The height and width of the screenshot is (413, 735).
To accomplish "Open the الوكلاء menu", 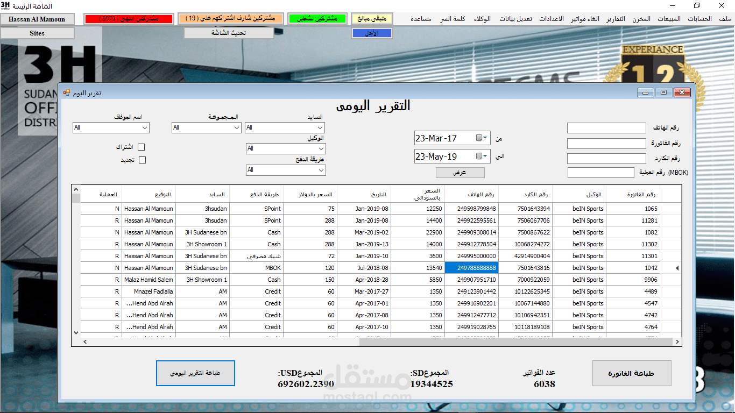I will click(x=482, y=19).
